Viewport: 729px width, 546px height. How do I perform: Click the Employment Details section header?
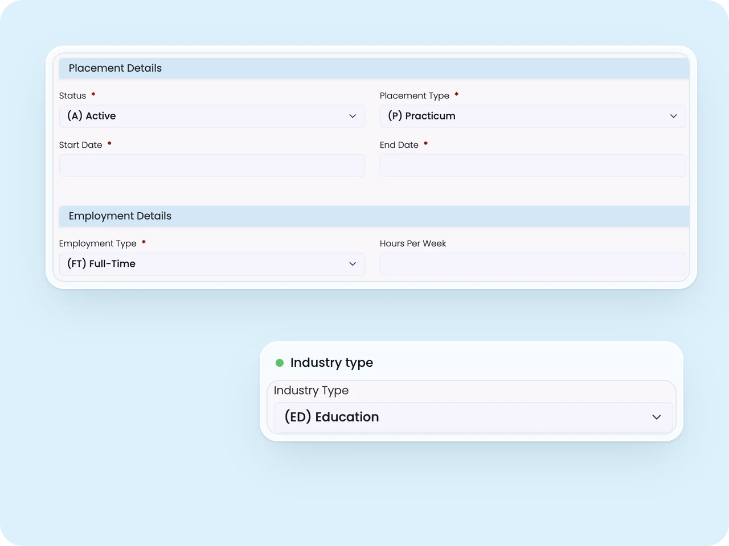(374, 216)
